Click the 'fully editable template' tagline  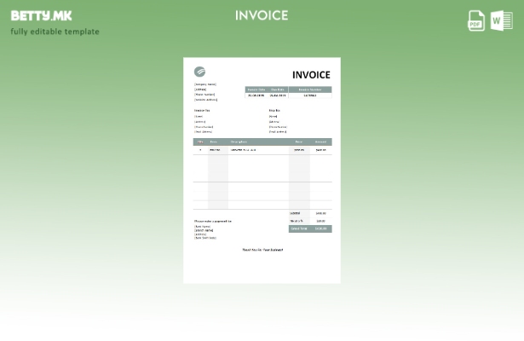(55, 32)
